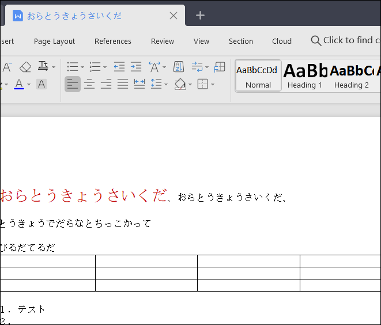
Task: Open the line spacing dropdown arrow
Action: pos(166,85)
